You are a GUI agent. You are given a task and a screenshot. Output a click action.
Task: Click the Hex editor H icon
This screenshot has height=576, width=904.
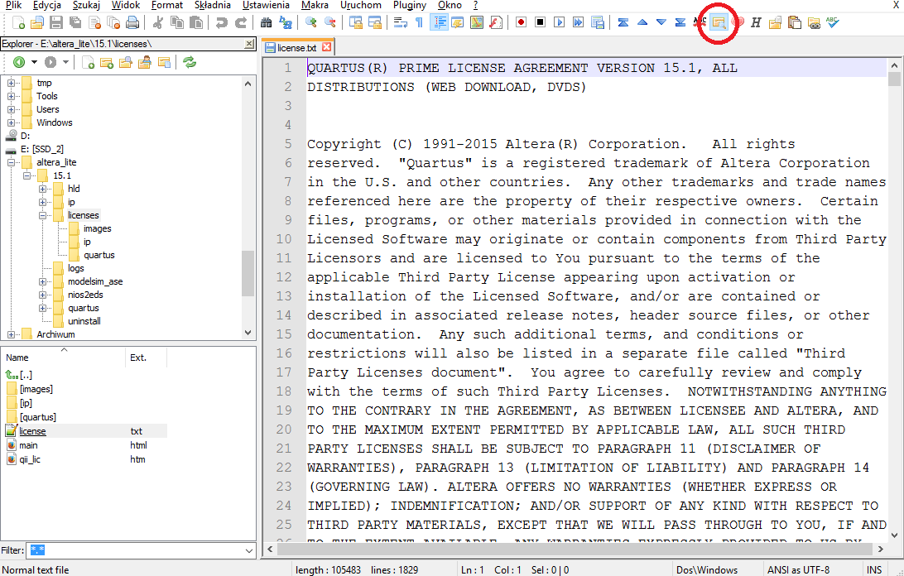756,23
